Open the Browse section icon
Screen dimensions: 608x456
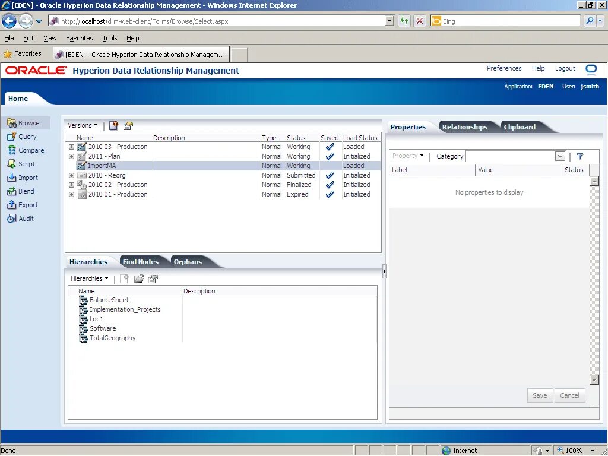[12, 123]
